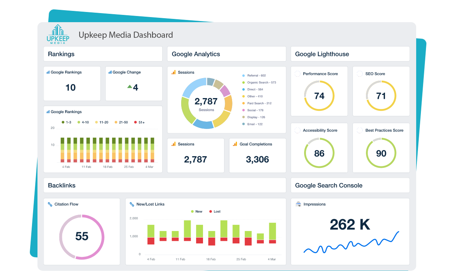454x271 pixels.
Task: Open the Backlinks section header
Action: 165,185
